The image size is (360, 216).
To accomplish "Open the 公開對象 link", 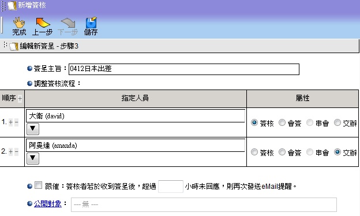I will 48,204.
